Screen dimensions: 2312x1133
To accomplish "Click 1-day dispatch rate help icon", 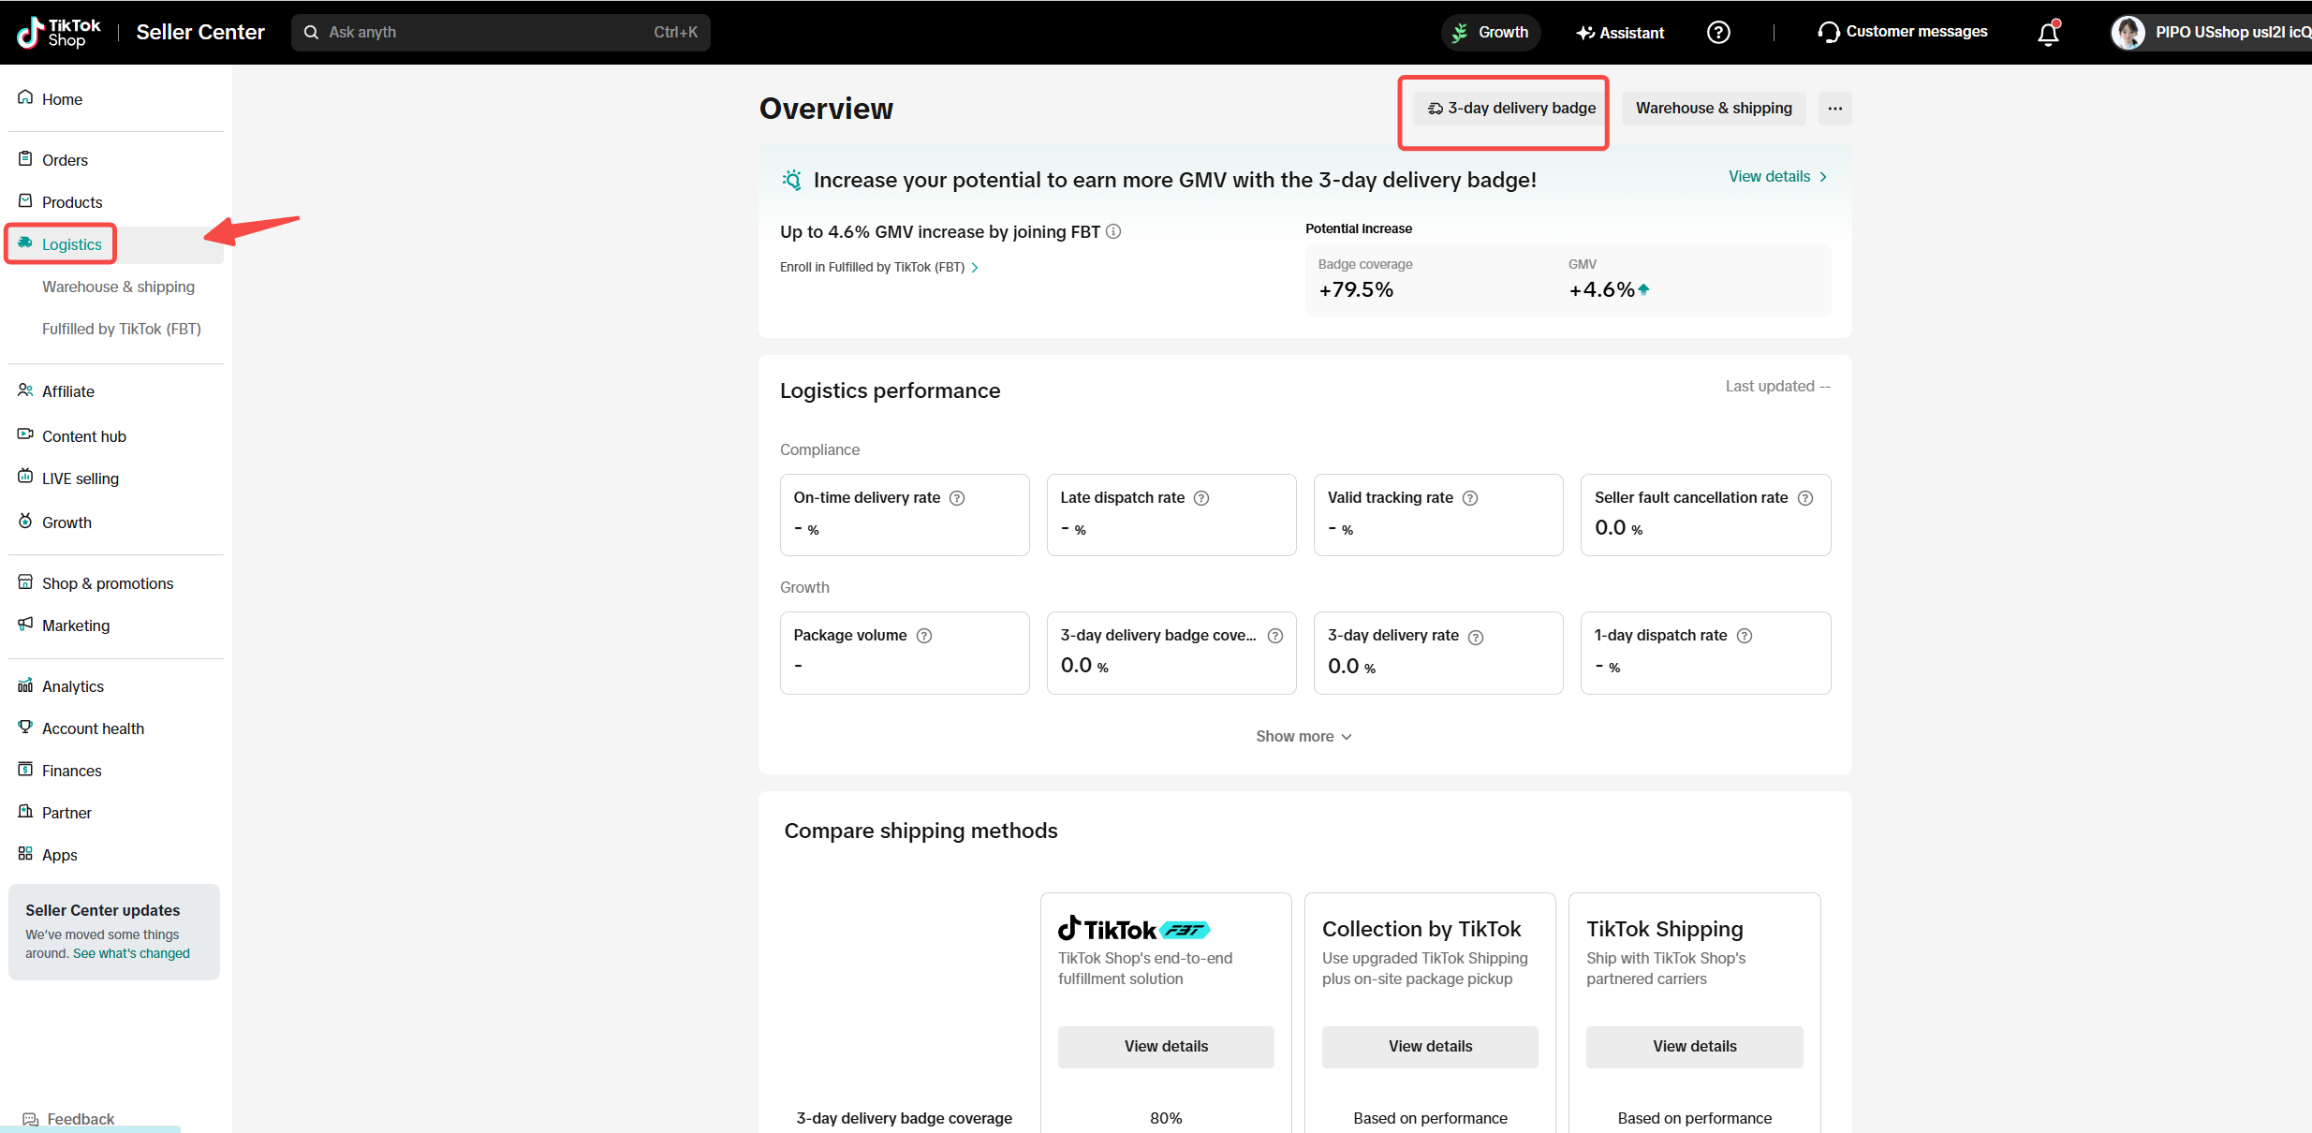I will (x=1745, y=636).
